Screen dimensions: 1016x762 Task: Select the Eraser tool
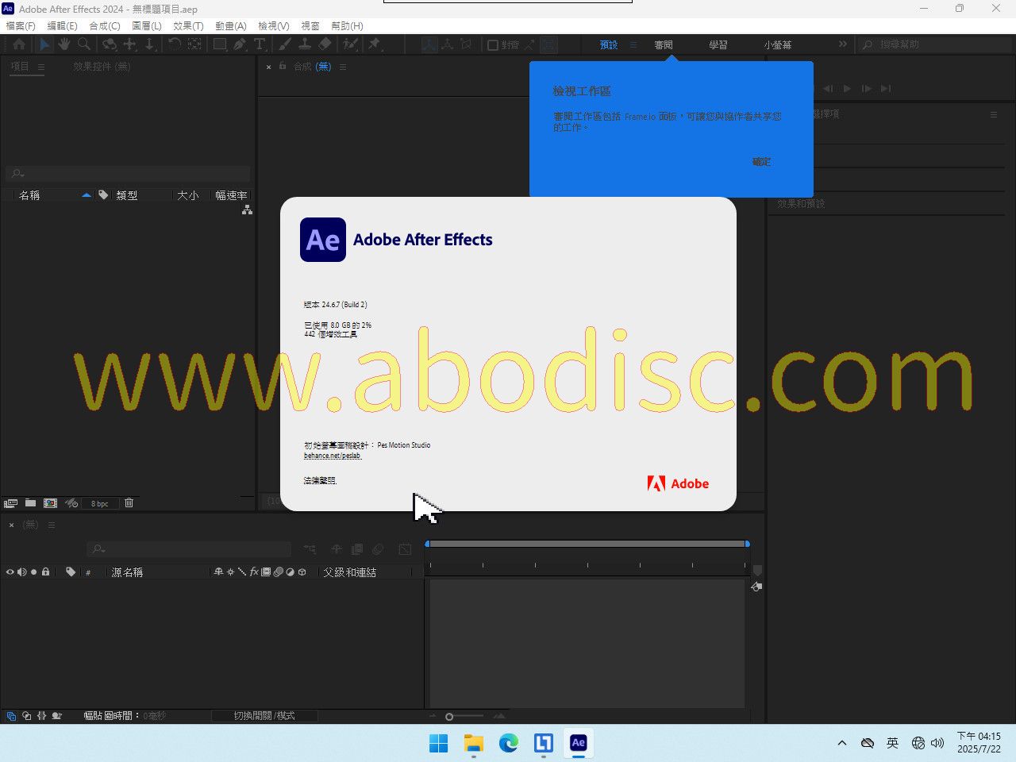pyautogui.click(x=325, y=44)
